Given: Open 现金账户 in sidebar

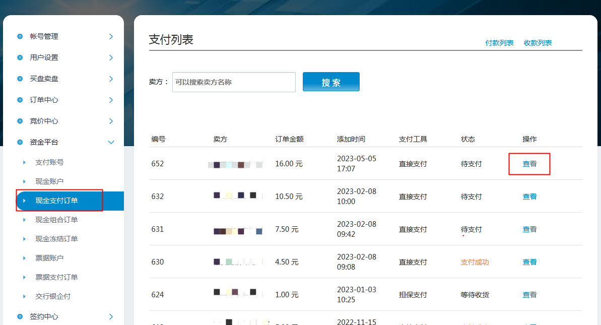Looking at the screenshot, I should [x=49, y=181].
